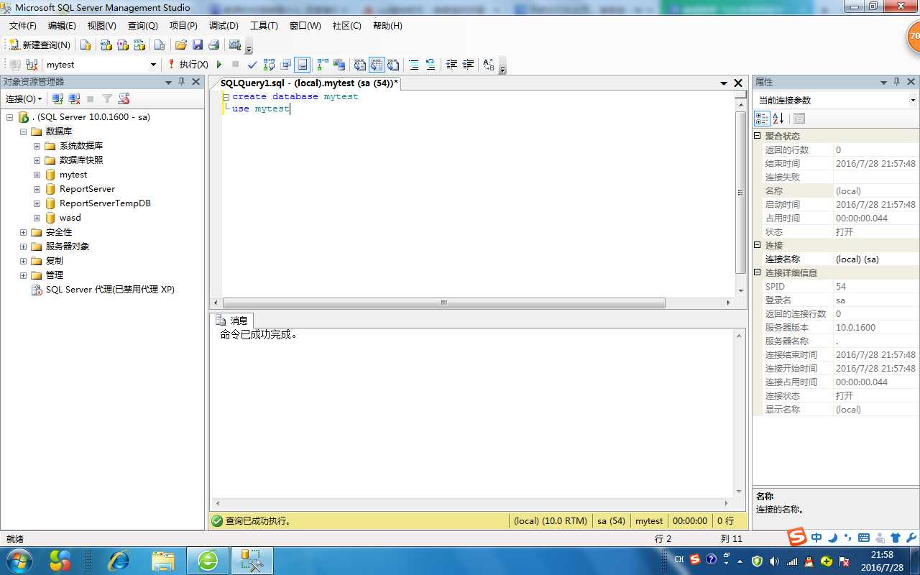Click the Parse checkmark icon

coord(252,65)
